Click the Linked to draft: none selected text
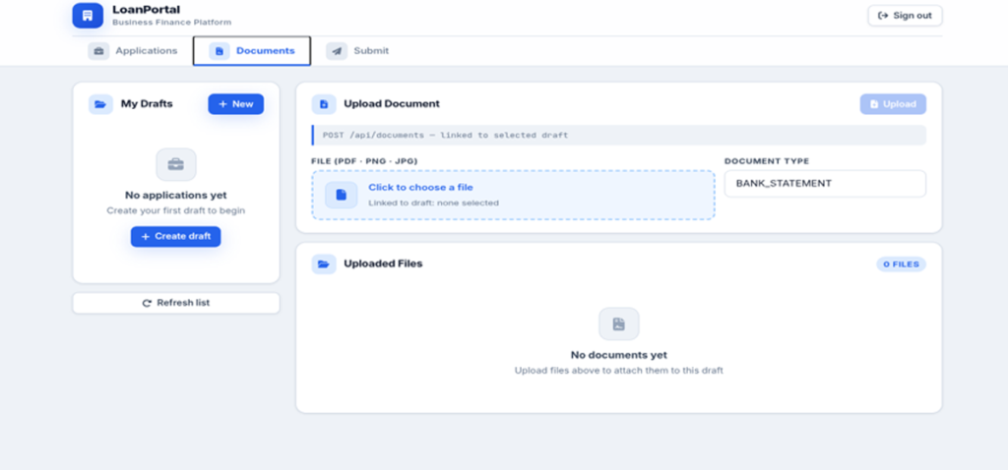This screenshot has width=1008, height=470. (x=433, y=203)
